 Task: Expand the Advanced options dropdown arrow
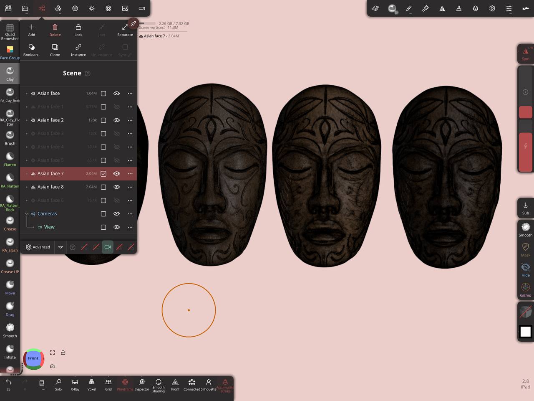tap(60, 247)
